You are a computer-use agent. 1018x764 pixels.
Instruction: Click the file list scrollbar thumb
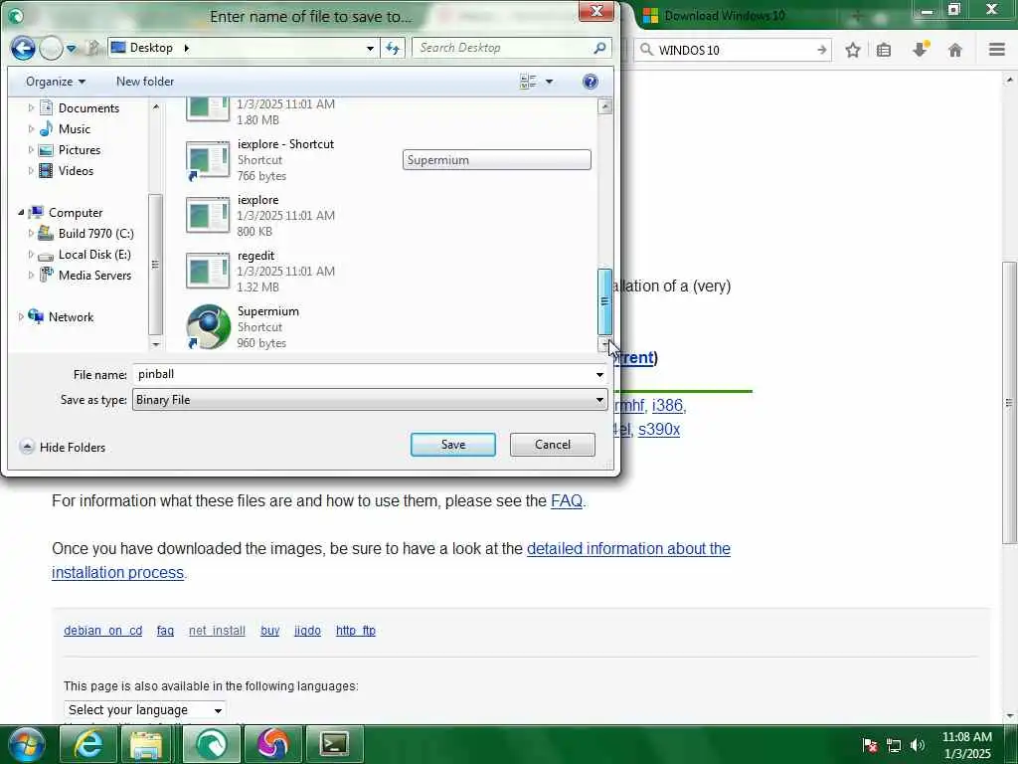pyautogui.click(x=604, y=301)
